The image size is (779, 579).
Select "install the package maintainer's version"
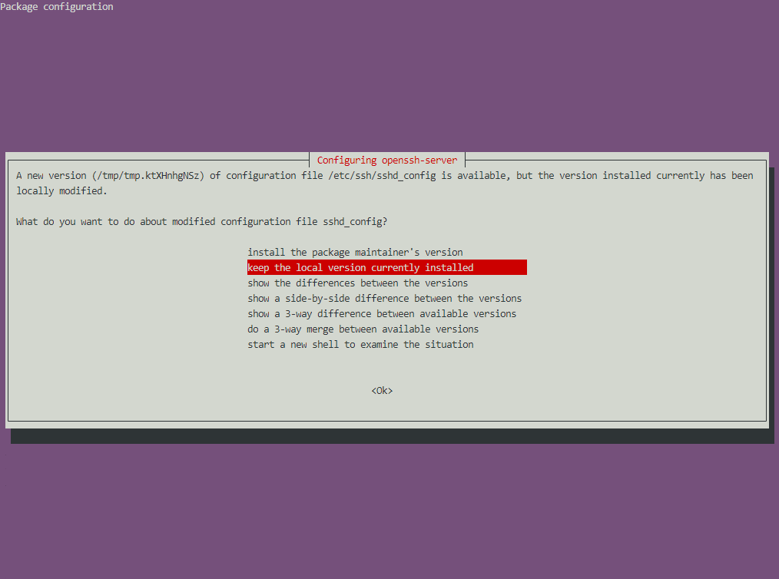click(x=355, y=253)
